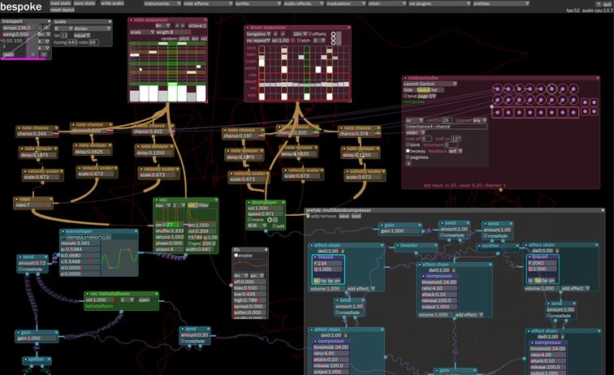Enable the twoway checkbox in midicontroller
This screenshot has width=614, height=375.
408,151
